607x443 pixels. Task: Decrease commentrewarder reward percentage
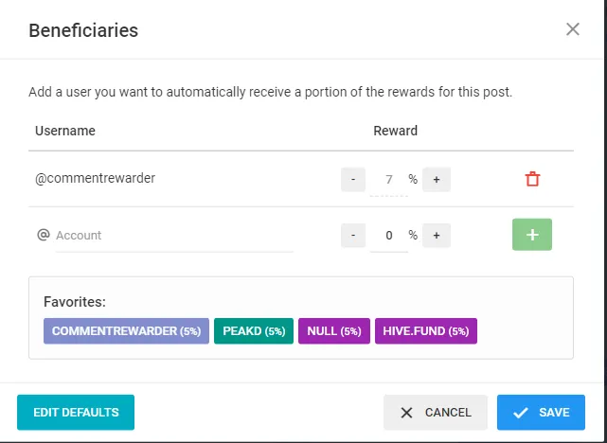353,179
